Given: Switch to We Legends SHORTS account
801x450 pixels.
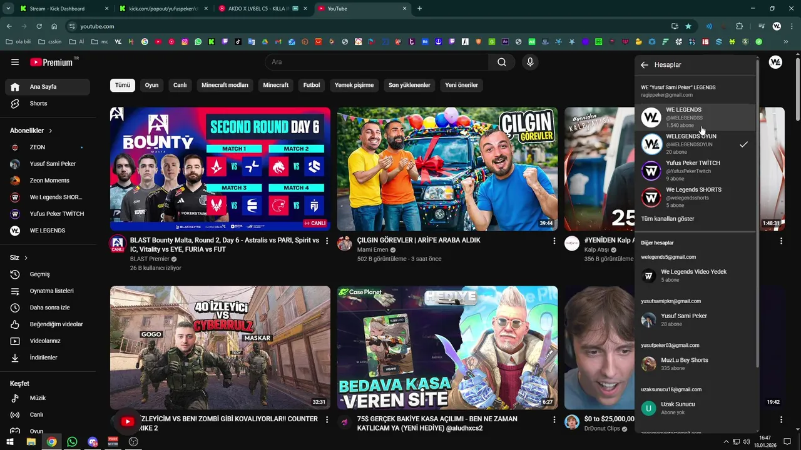Looking at the screenshot, I should point(695,197).
